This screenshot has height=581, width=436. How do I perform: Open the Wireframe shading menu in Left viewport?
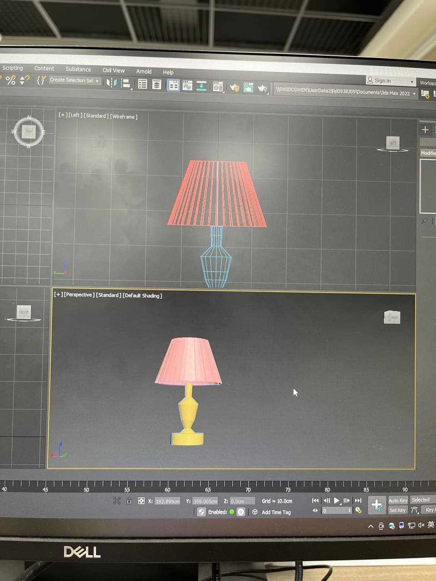click(124, 116)
